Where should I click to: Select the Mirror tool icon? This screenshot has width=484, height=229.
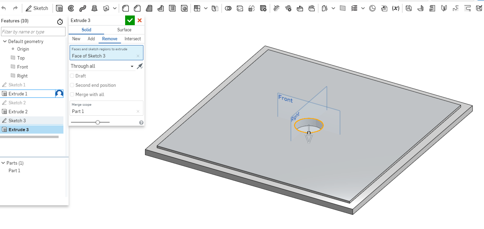[x=215, y=8]
